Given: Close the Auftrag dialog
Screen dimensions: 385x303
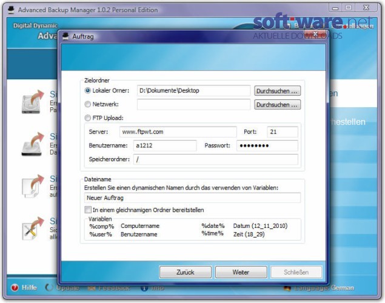Looking at the screenshot, I should click(315, 35).
